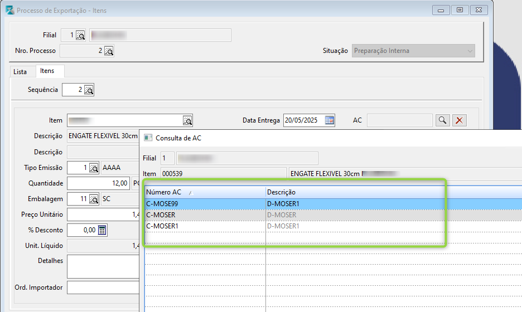Click the Item 000539 field in Consulta de AC
The width and height of the screenshot is (522, 312).
(224, 174)
